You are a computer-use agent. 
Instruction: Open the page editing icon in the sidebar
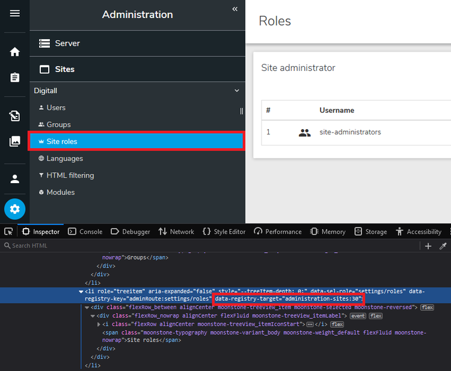[x=14, y=116]
